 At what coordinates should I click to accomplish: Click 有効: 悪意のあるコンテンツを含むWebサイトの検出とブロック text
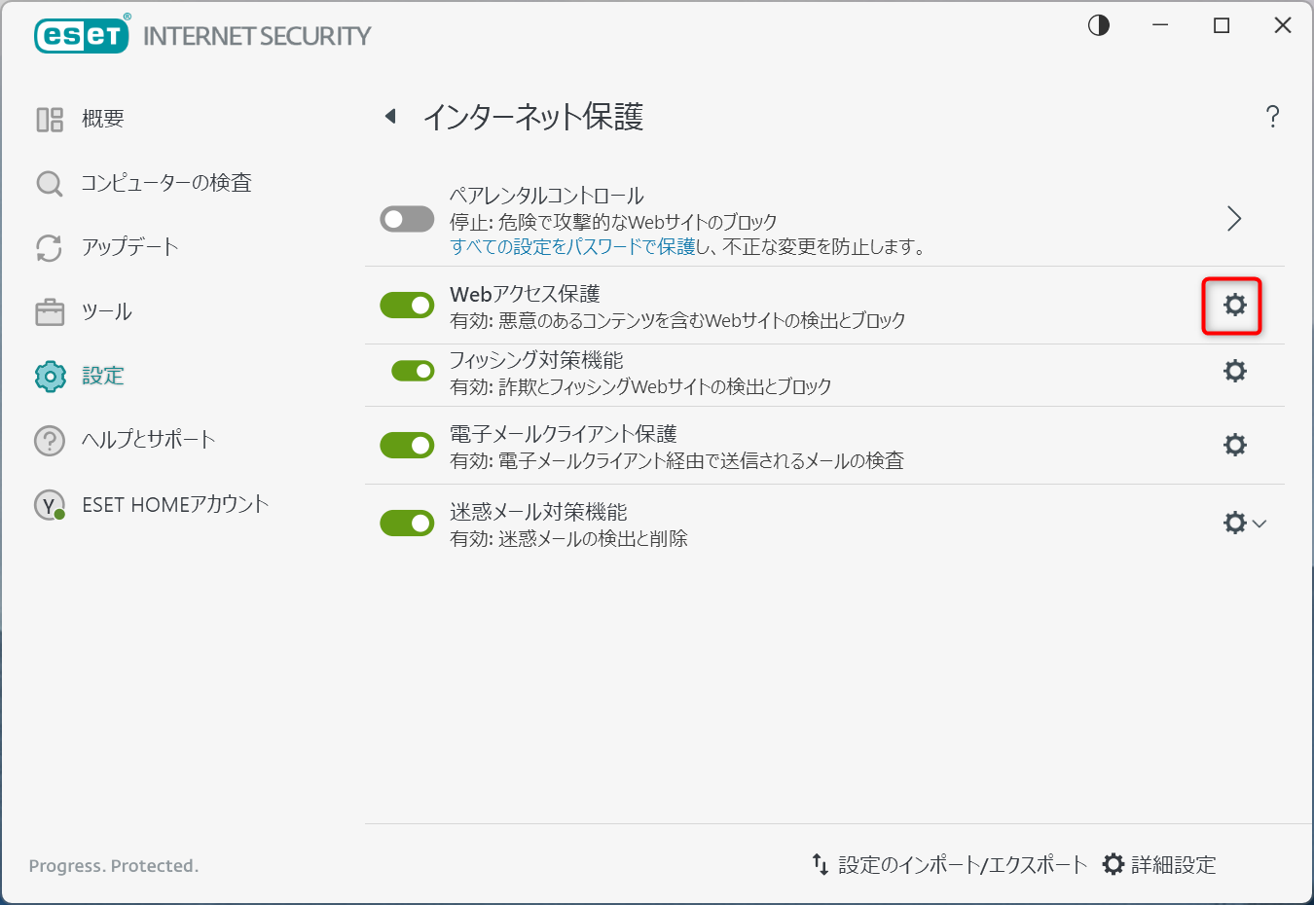pyautogui.click(x=678, y=320)
